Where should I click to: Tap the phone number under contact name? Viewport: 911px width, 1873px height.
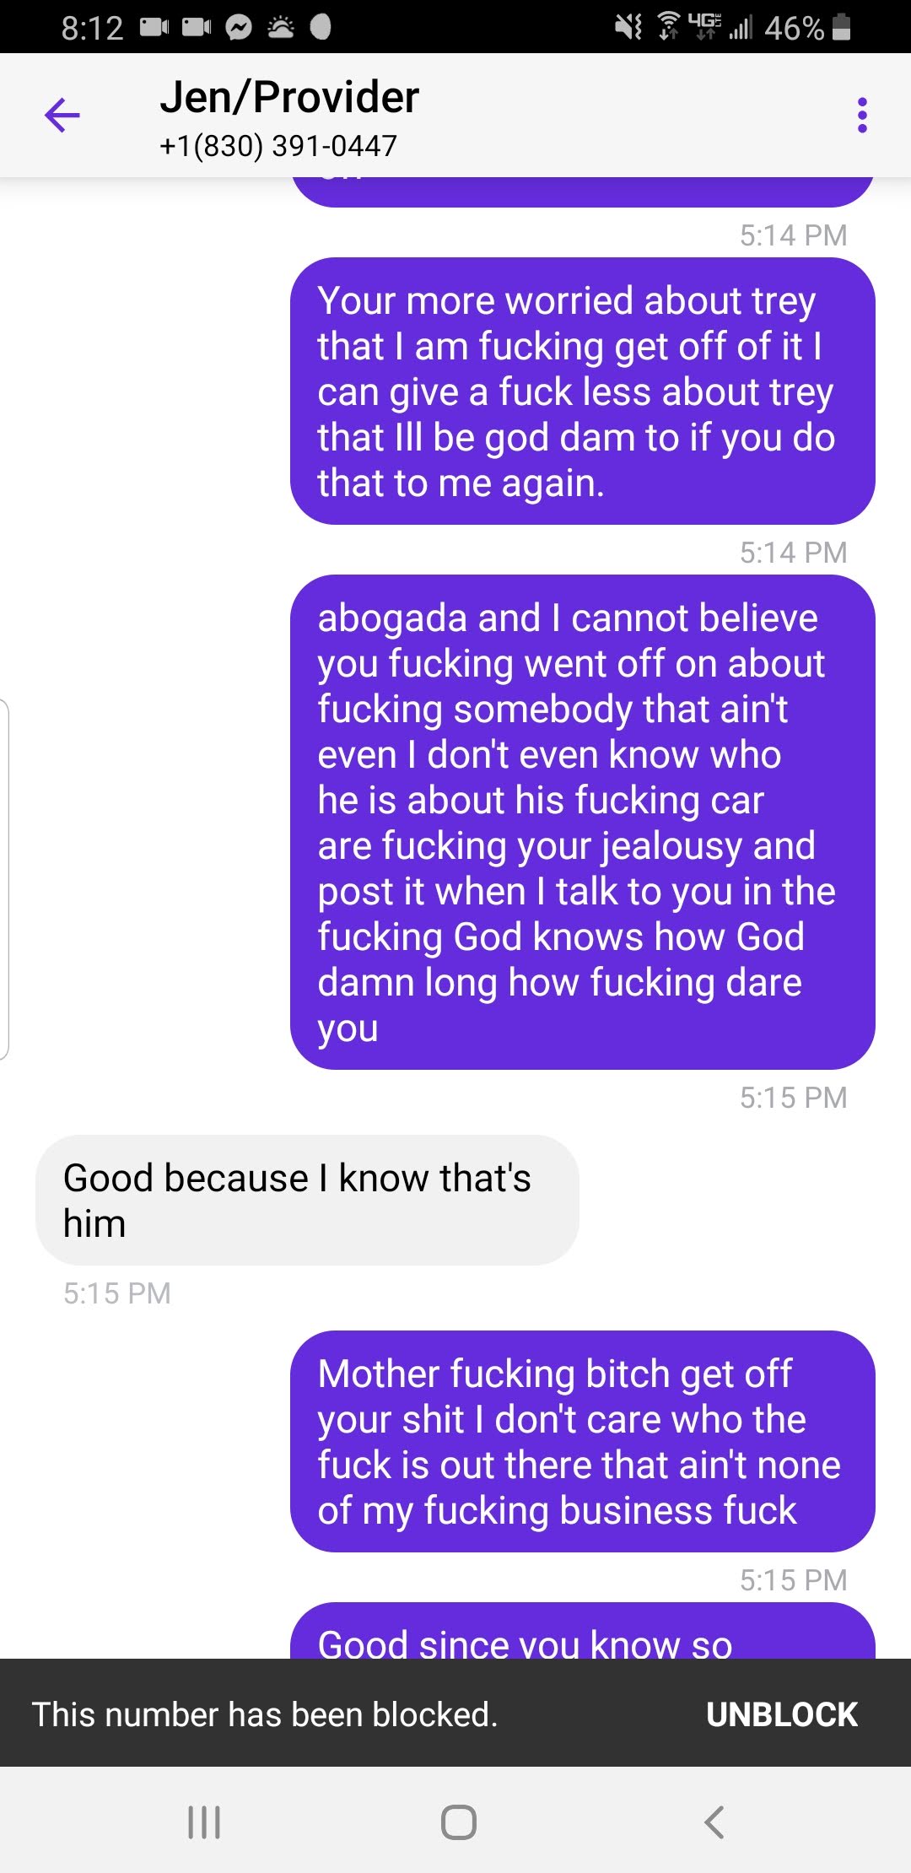[278, 146]
